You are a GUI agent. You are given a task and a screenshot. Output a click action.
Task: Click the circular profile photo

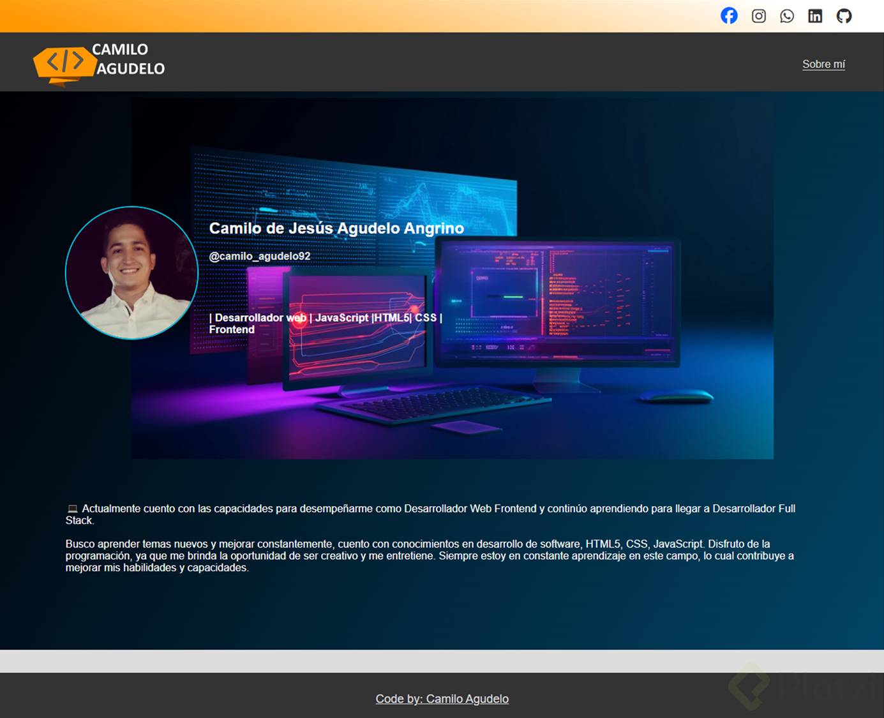[131, 273]
